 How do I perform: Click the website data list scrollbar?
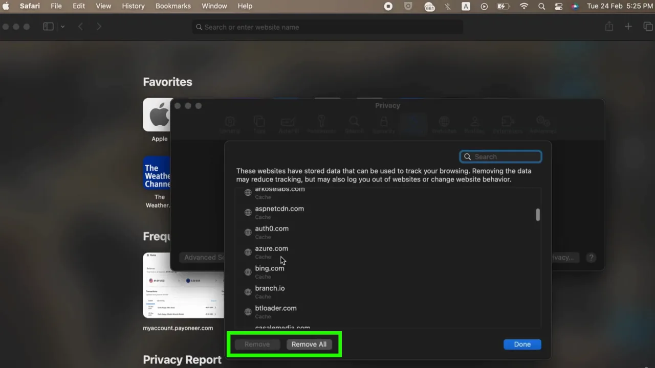click(x=537, y=215)
